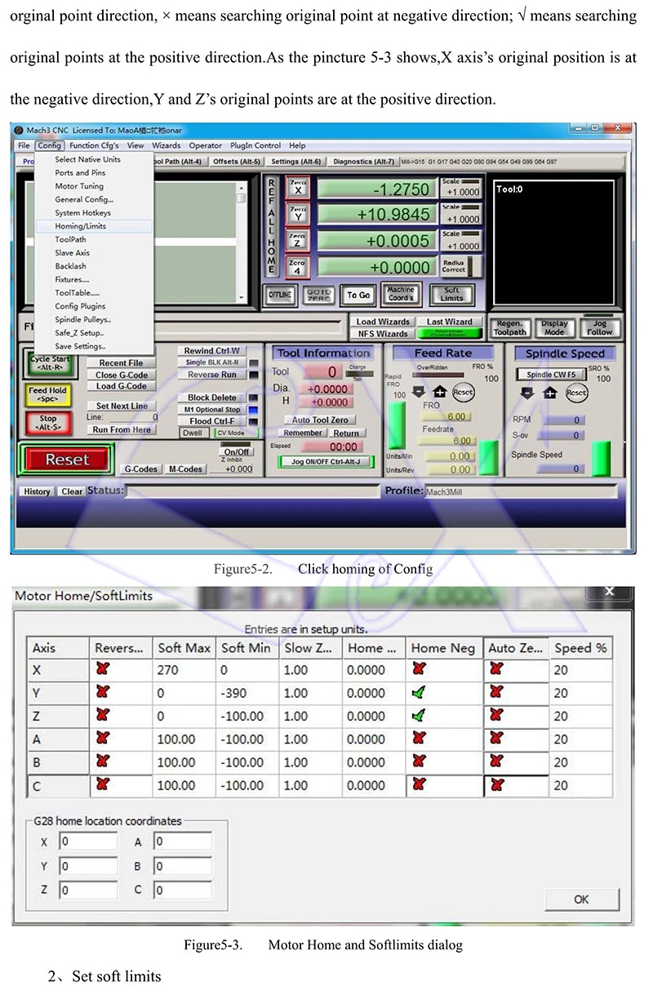Lower spindle speed with down arrow
The height and width of the screenshot is (991, 653).
click(x=527, y=392)
